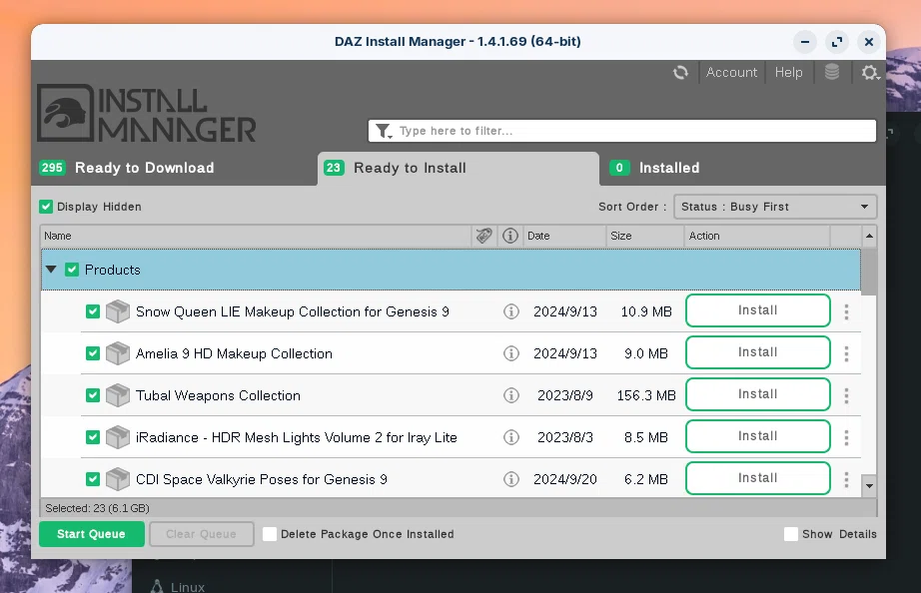921x593 pixels.
Task: Click the list scroll up arrow
Action: (869, 236)
